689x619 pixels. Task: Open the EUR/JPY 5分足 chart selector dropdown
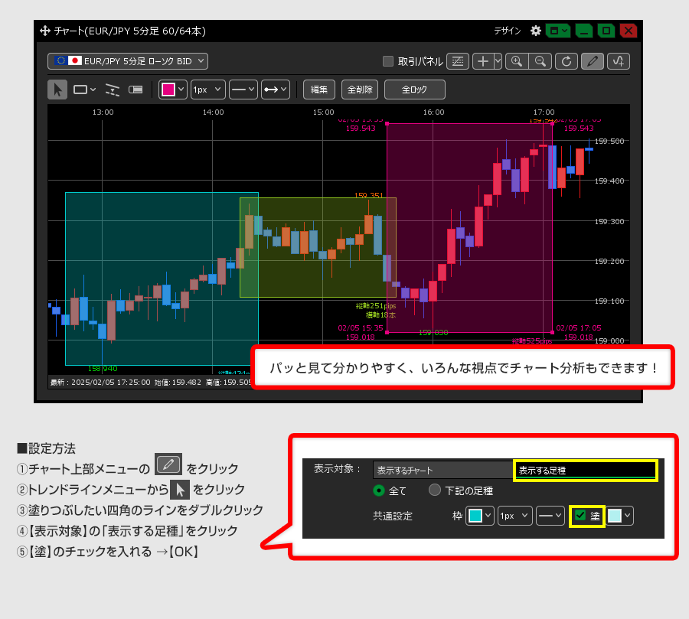(127, 61)
